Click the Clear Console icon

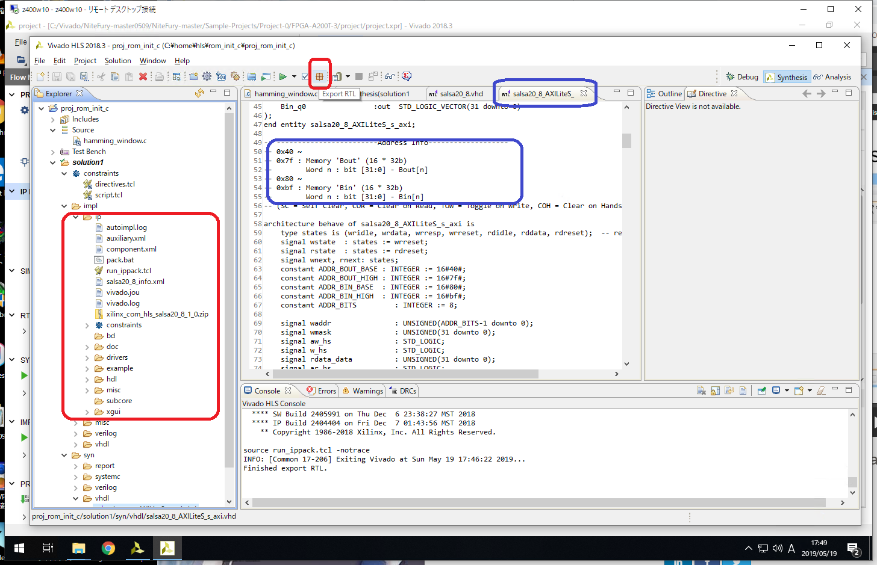pyautogui.click(x=701, y=391)
